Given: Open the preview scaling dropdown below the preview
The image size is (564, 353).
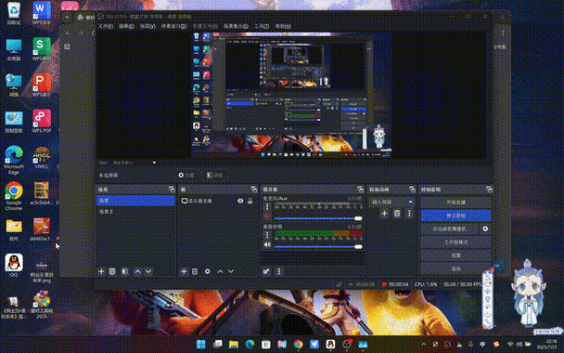Looking at the screenshot, I should click(x=134, y=163).
